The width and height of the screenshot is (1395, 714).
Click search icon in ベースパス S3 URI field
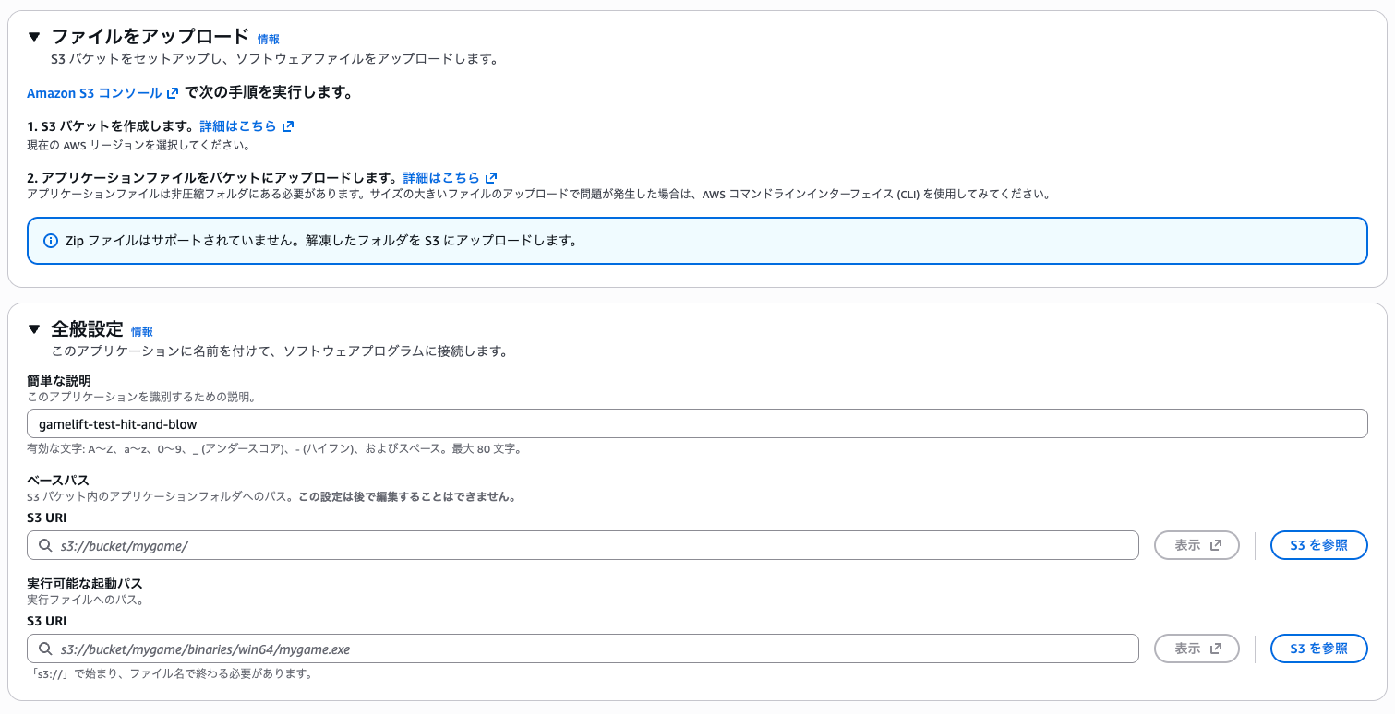[x=45, y=545]
